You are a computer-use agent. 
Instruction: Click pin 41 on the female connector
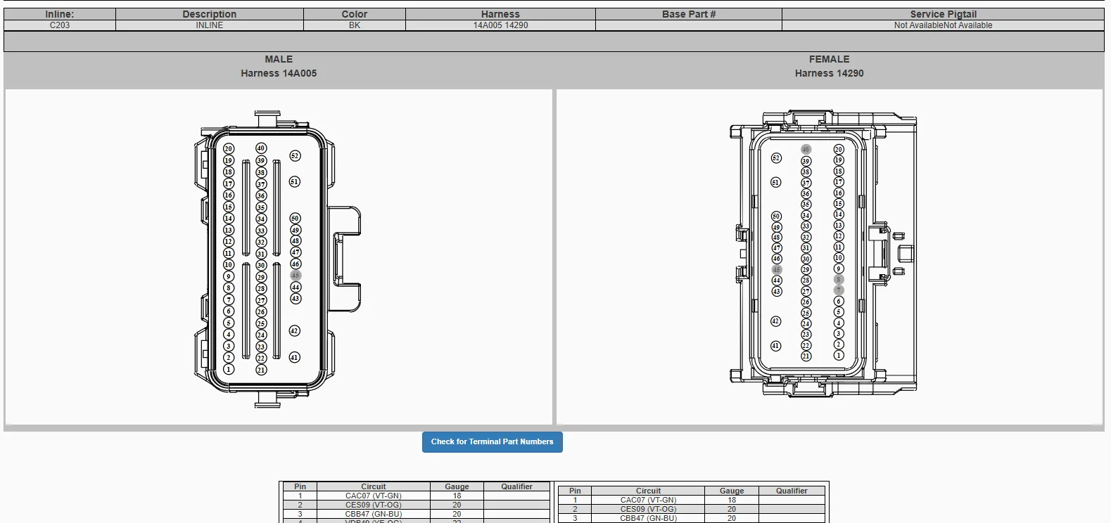[x=776, y=346]
